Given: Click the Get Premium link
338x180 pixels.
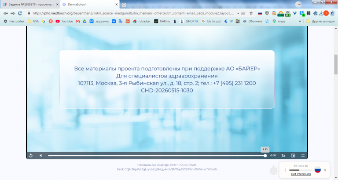Looking at the screenshot, I should (x=301, y=174).
